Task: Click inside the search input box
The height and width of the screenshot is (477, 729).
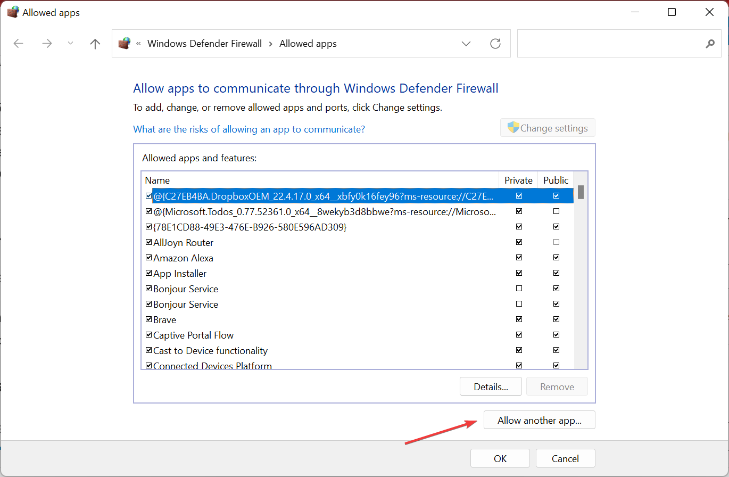Action: click(609, 44)
